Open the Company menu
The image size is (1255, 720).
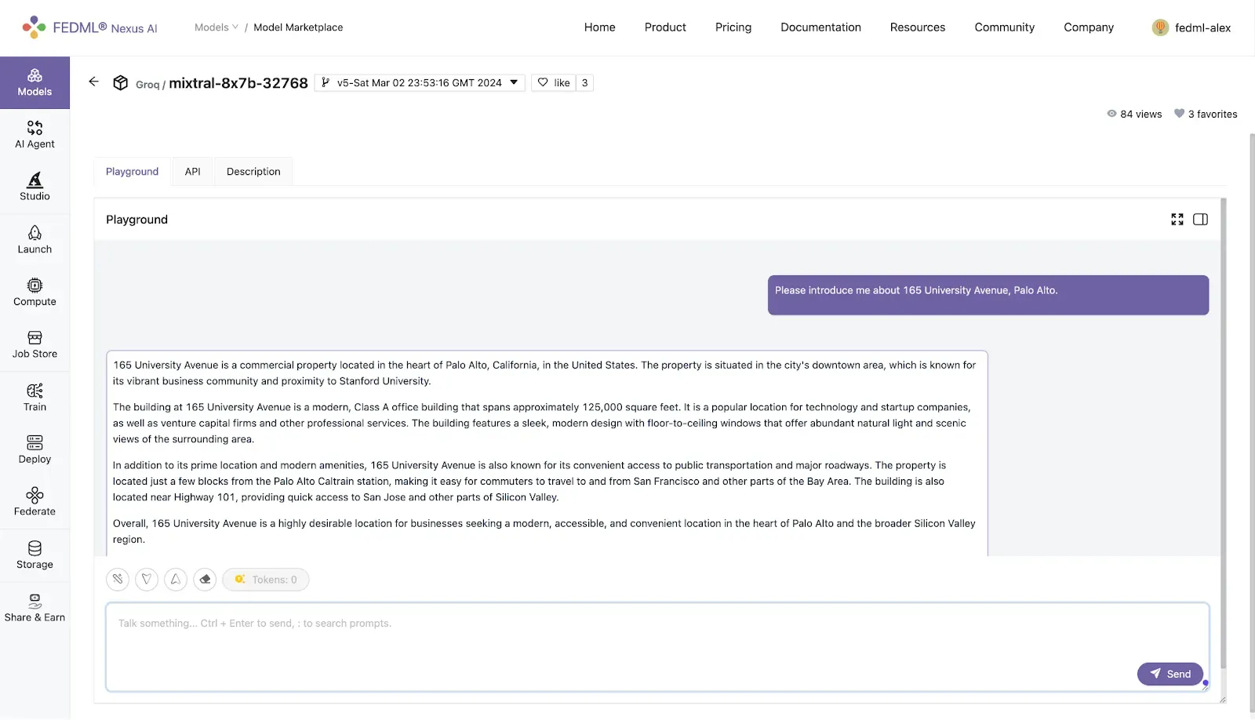point(1089,27)
